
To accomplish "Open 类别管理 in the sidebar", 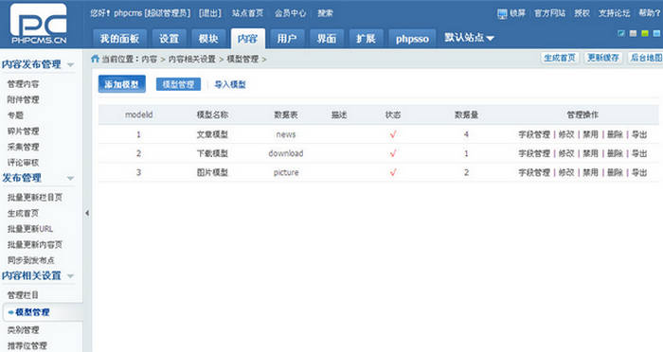I will pos(24,329).
